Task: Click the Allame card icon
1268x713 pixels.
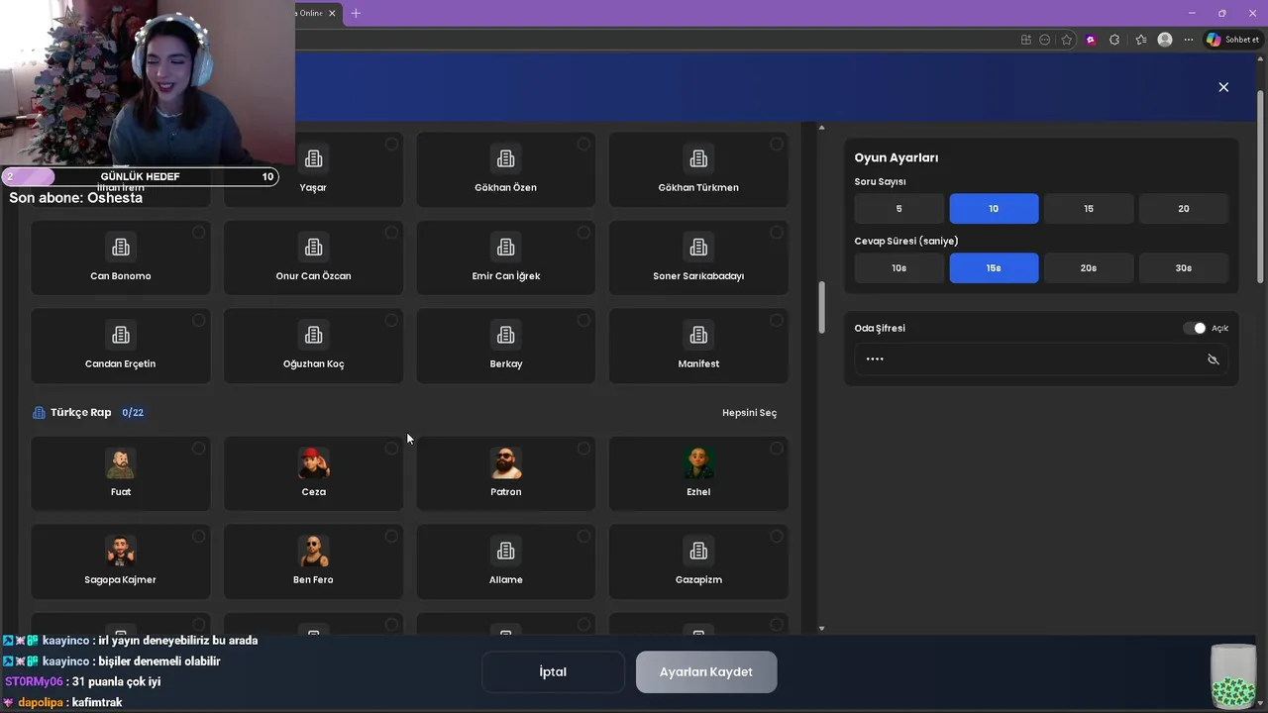Action: (506, 551)
